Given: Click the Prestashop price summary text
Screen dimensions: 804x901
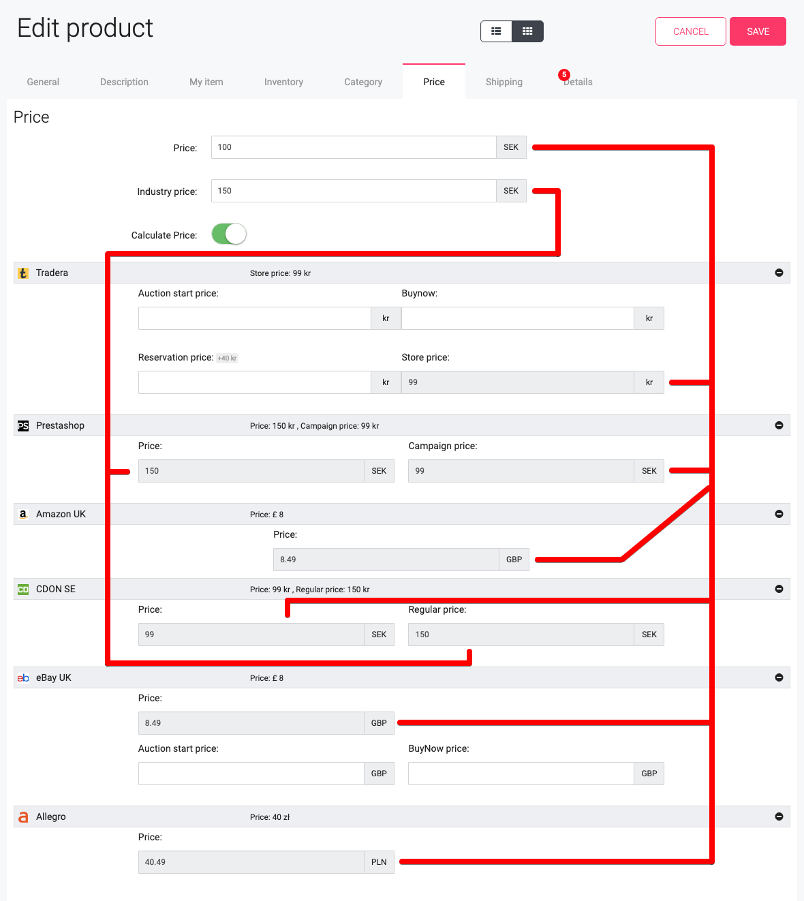Looking at the screenshot, I should (314, 426).
